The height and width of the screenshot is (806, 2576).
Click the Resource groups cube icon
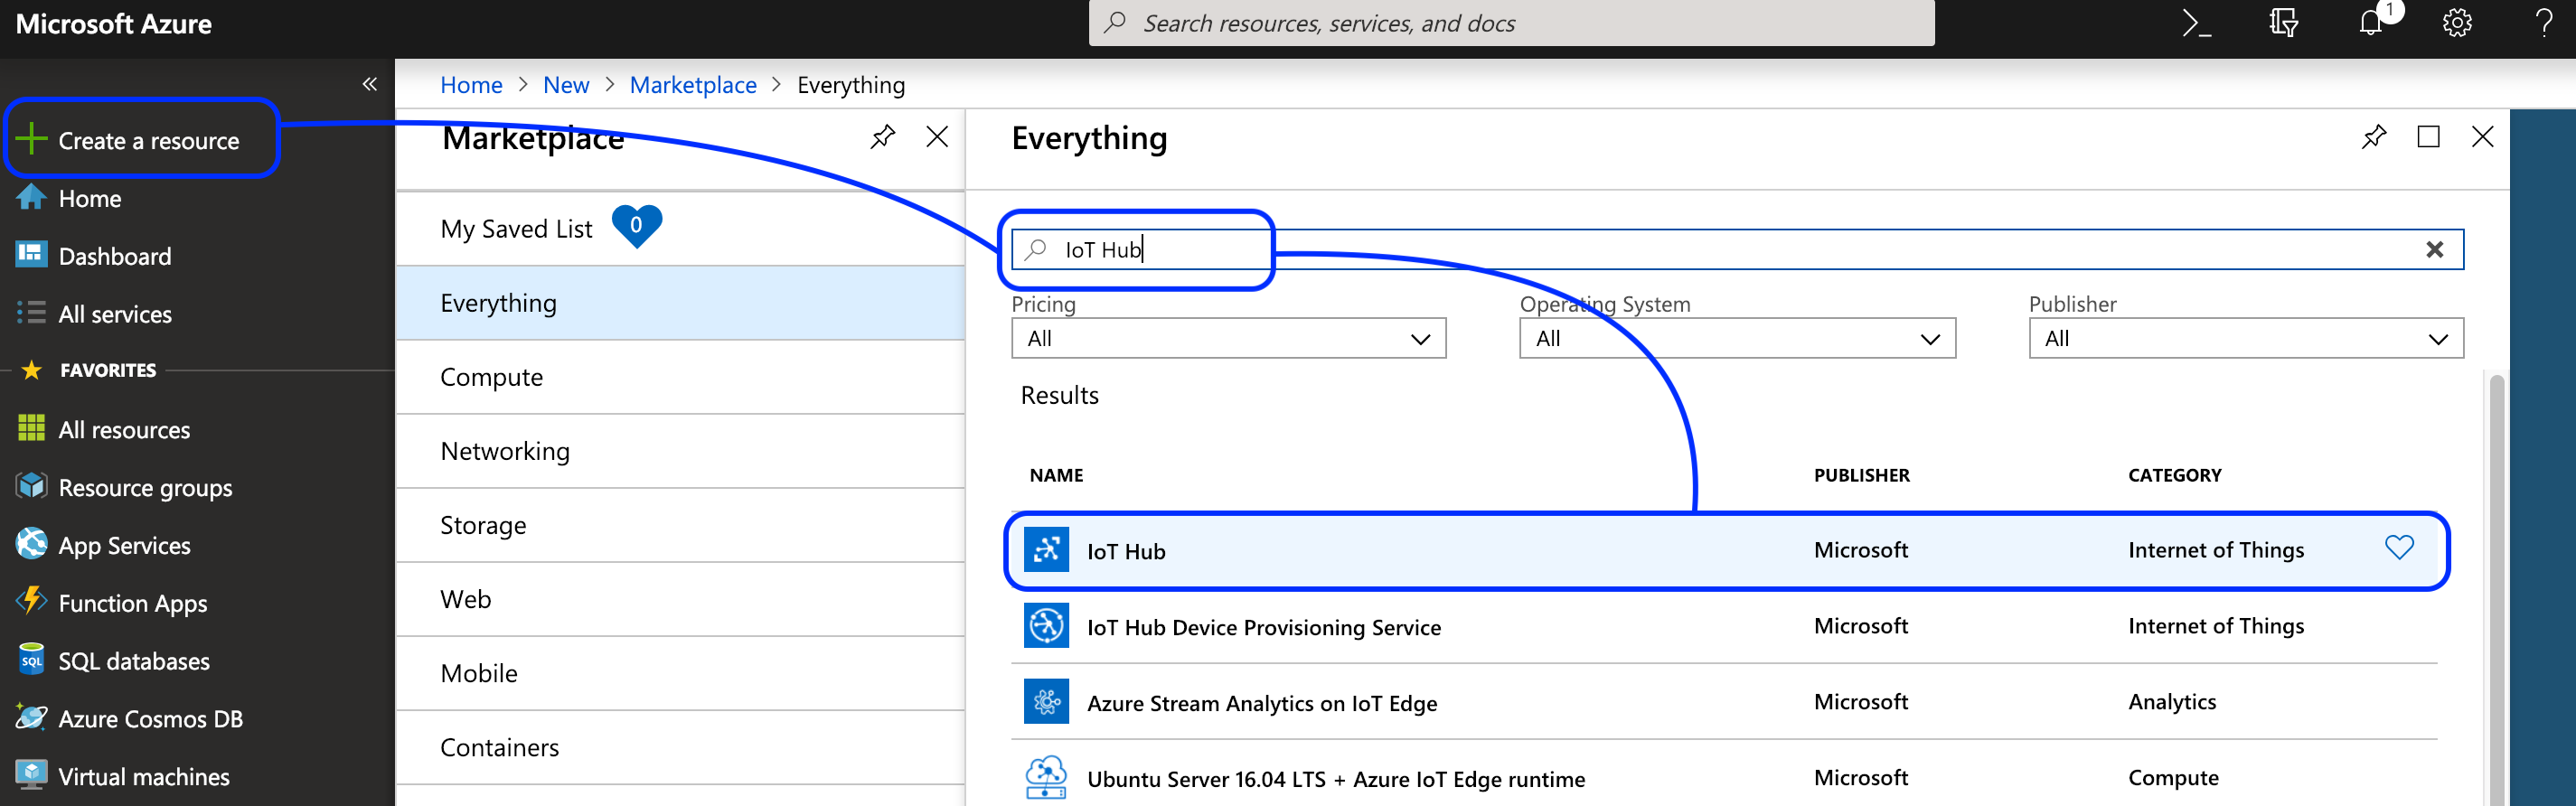point(31,486)
